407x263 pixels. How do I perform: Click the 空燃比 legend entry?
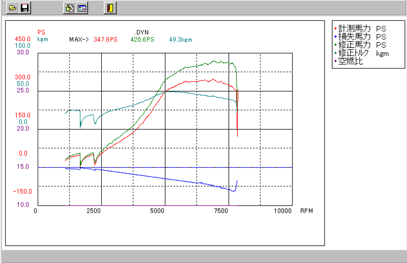coord(350,61)
